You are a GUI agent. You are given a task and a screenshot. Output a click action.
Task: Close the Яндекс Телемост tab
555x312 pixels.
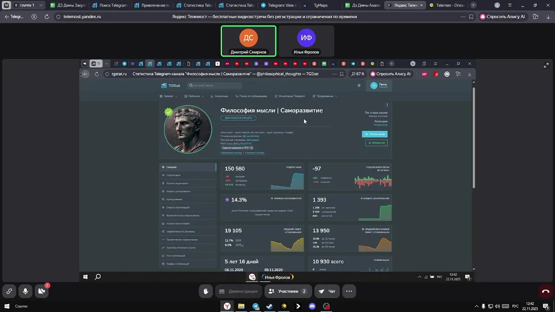421,5
